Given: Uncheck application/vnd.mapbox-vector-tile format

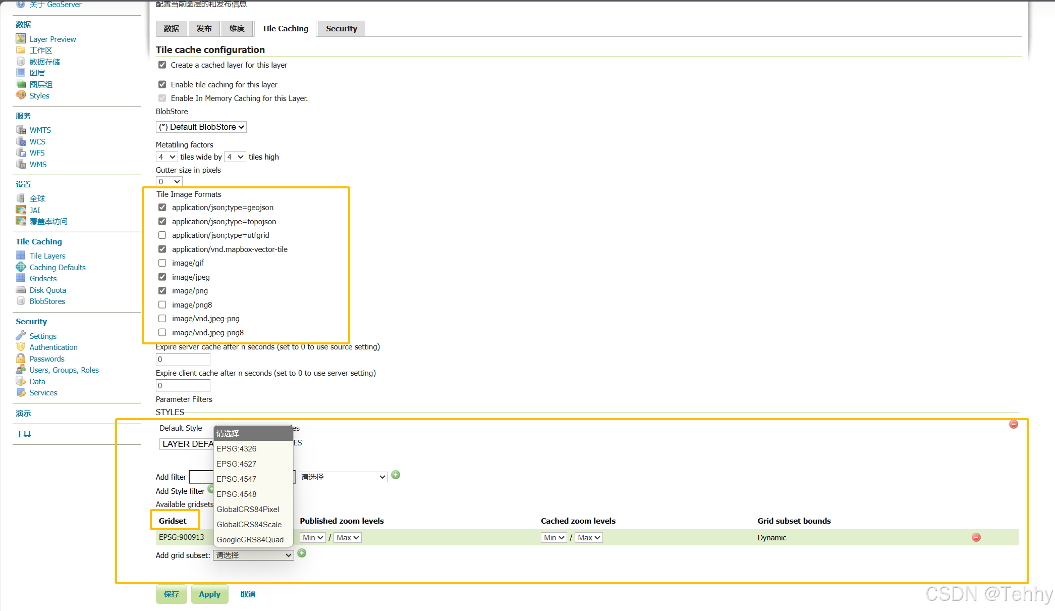Looking at the screenshot, I should (x=162, y=249).
